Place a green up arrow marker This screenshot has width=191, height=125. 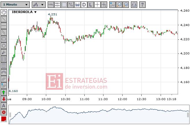4,92
